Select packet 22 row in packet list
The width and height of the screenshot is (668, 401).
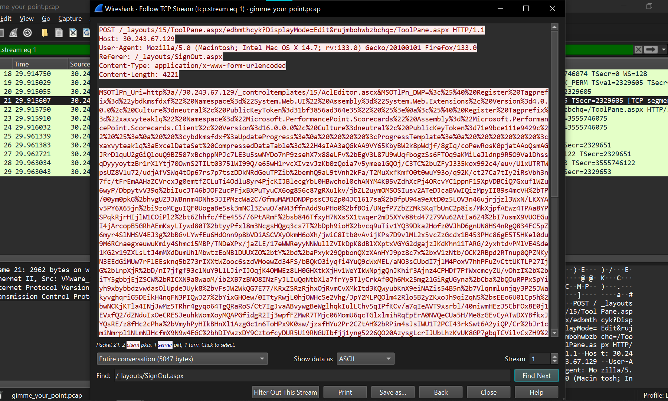point(45,110)
